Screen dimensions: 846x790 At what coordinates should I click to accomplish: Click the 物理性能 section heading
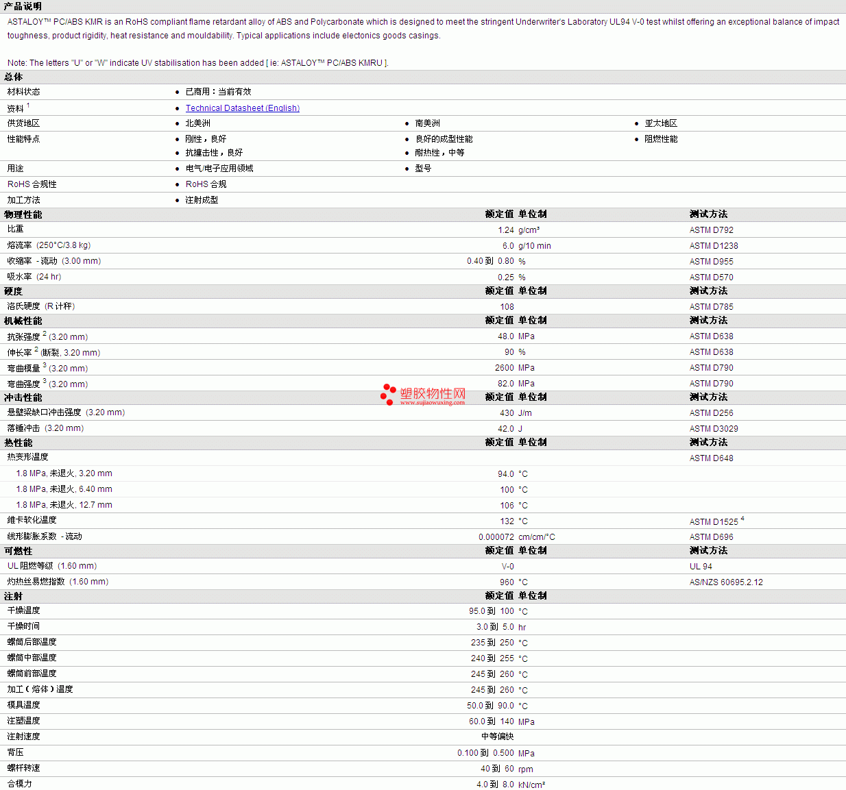tap(23, 214)
